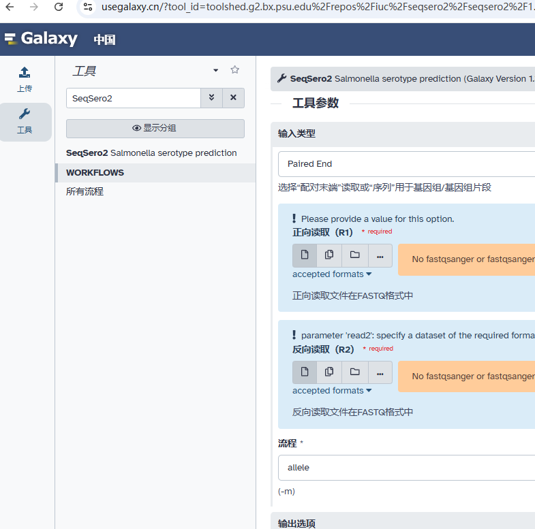535x529 pixels.
Task: Click the R1 No fastqsanger dataset selector
Action: pos(466,259)
